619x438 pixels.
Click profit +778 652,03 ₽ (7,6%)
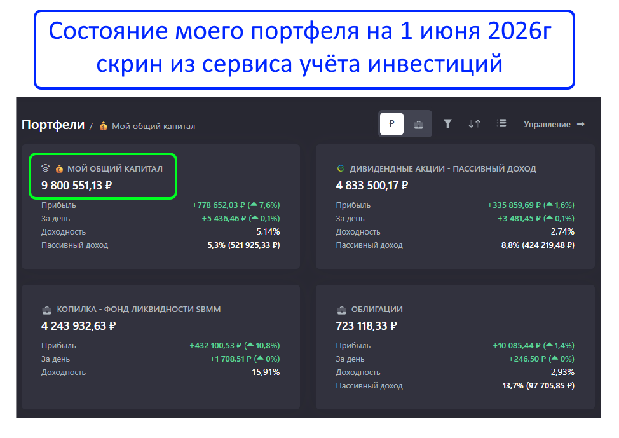point(236,205)
